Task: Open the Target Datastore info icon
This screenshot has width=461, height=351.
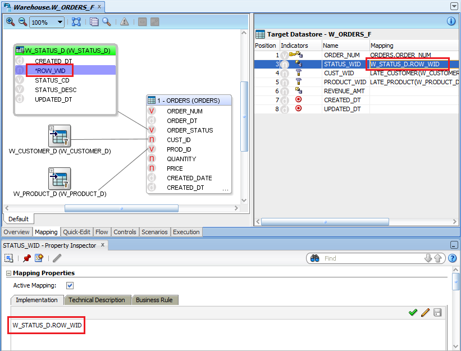Action: [452, 21]
